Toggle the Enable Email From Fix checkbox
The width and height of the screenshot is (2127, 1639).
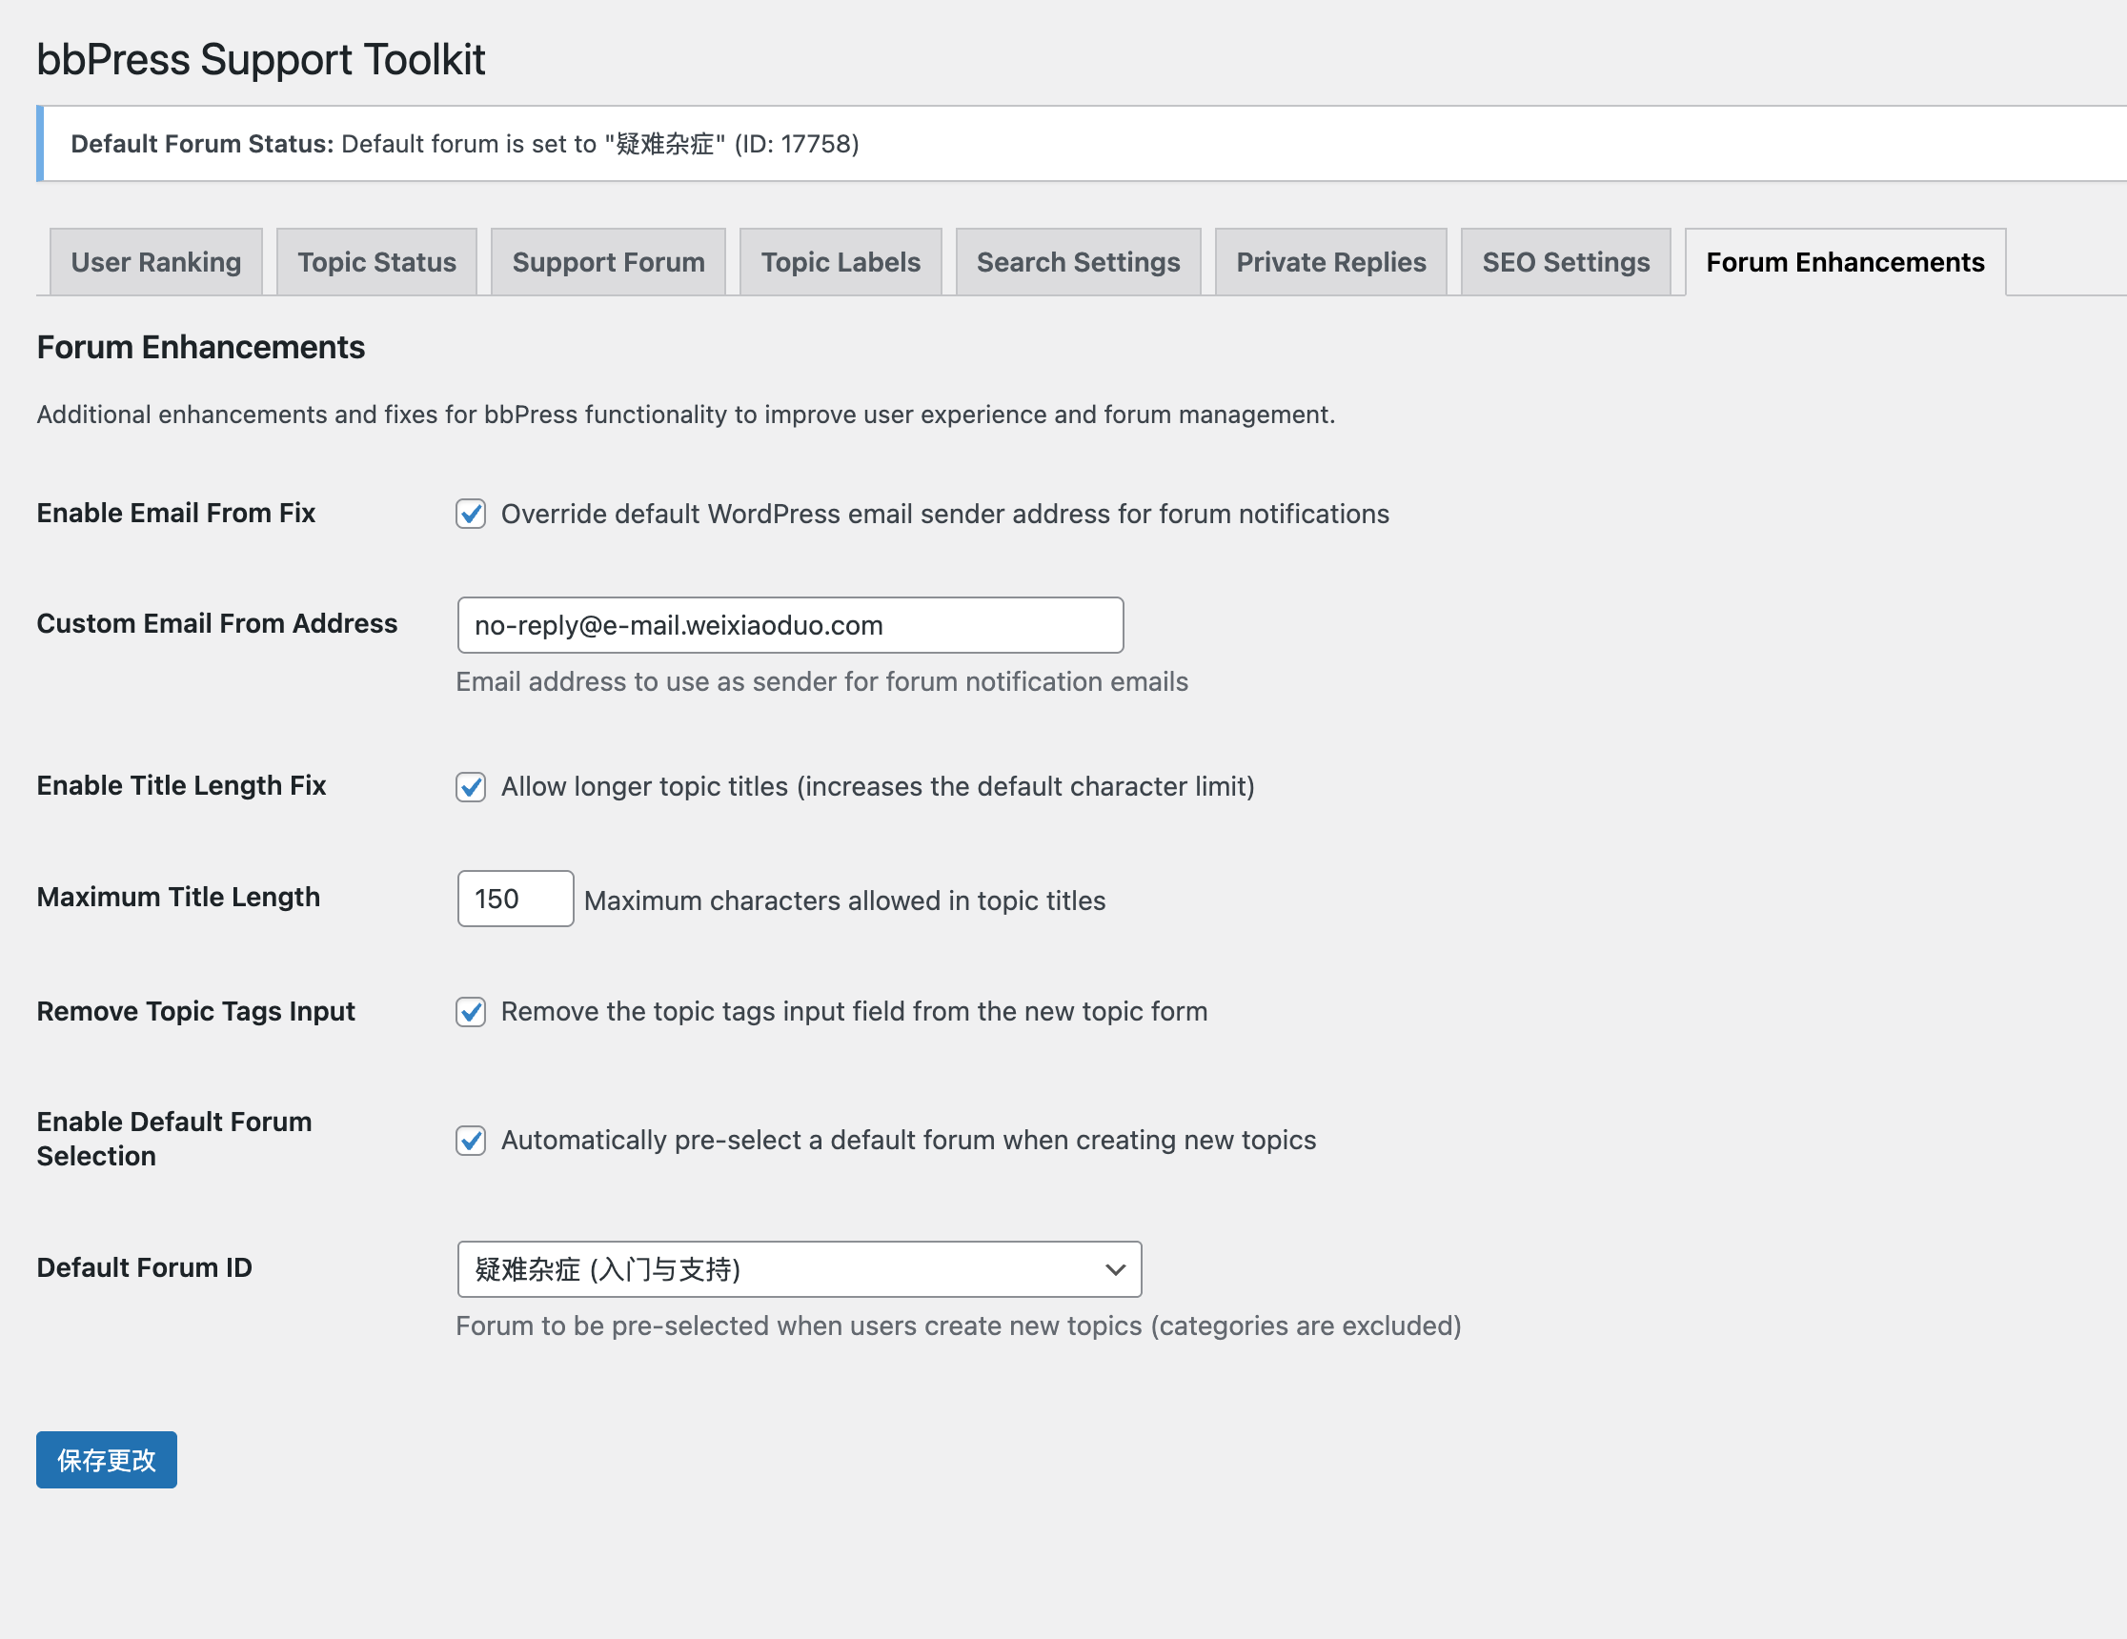pos(471,514)
